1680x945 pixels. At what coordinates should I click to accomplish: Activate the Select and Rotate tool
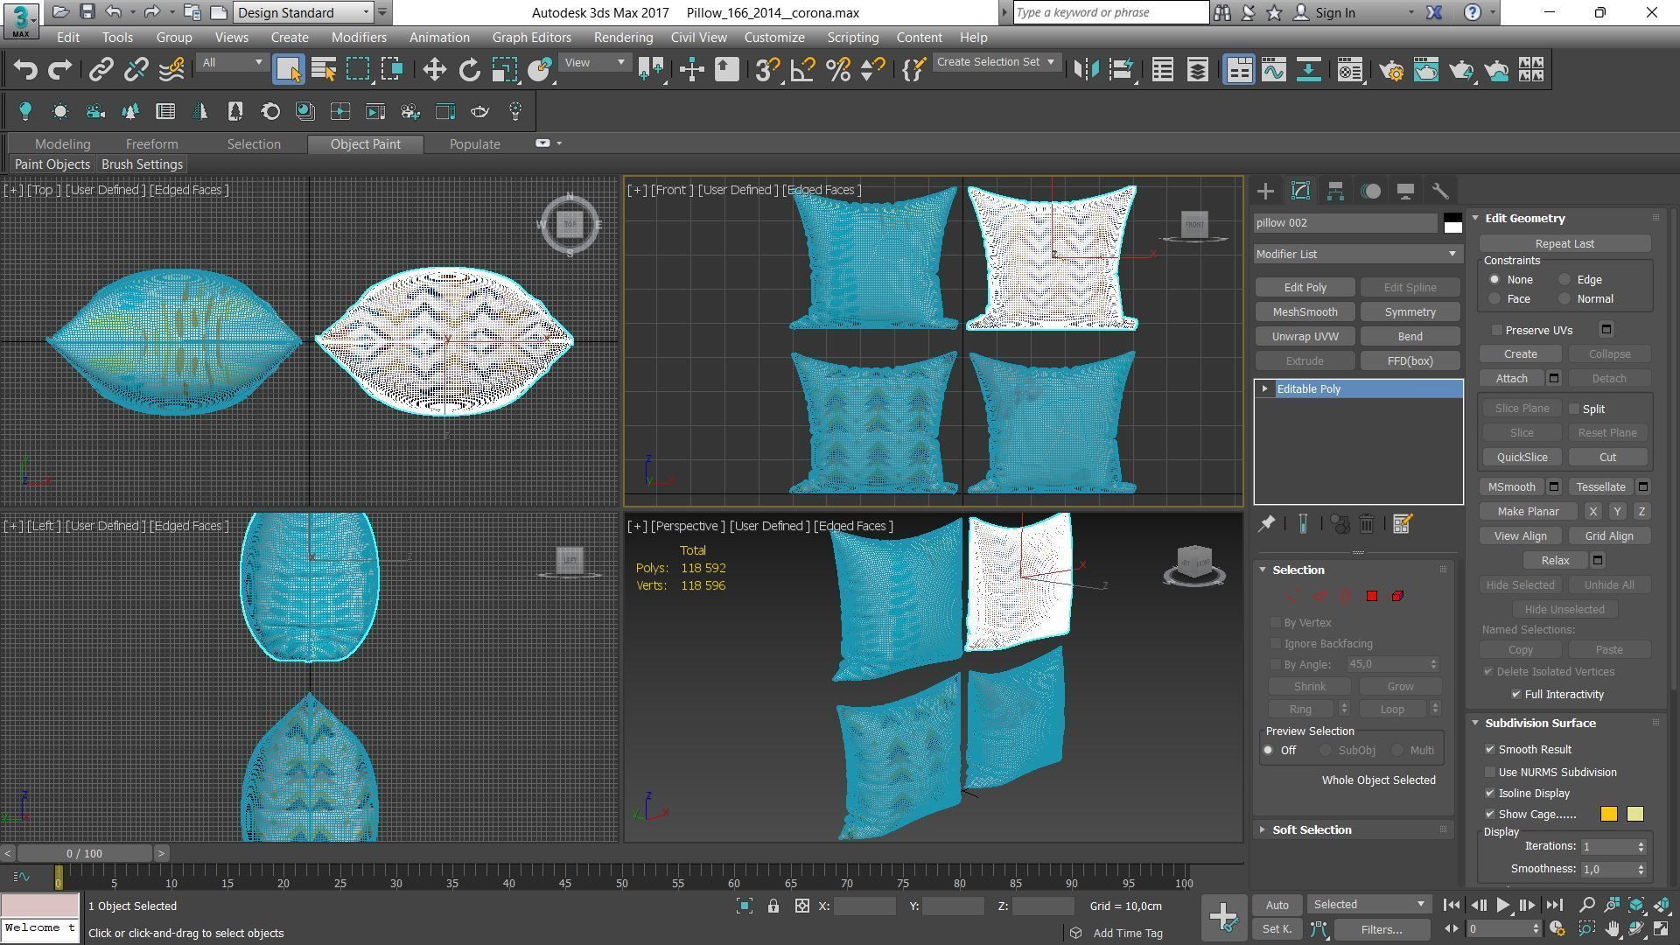click(469, 70)
